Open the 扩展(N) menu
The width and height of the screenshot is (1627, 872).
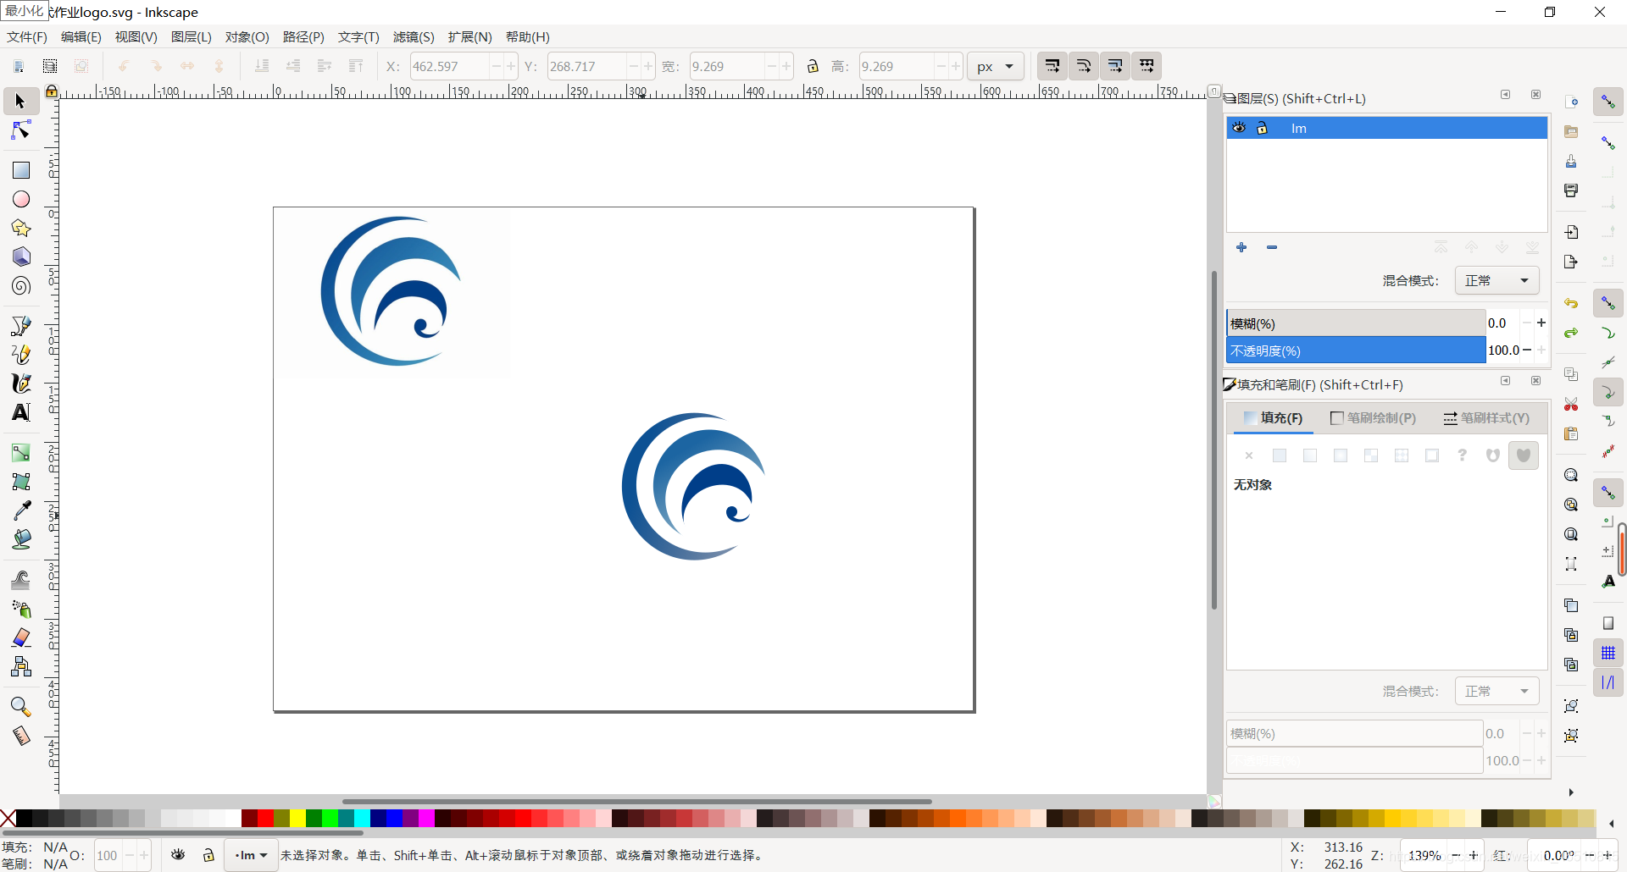[x=469, y=37]
